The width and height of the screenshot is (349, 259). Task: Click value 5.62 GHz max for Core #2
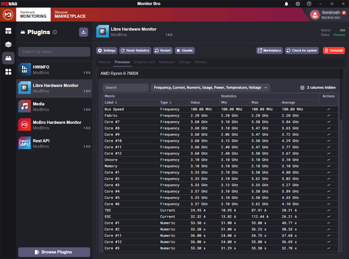pyautogui.click(x=260, y=179)
